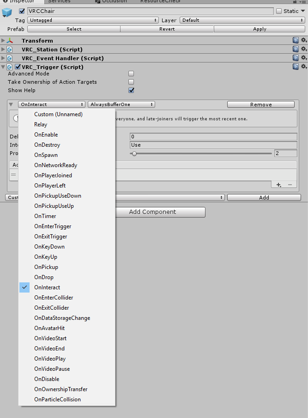The height and width of the screenshot is (418, 308).
Task: Open help for VRC_Trigger script
Action: (x=296, y=67)
